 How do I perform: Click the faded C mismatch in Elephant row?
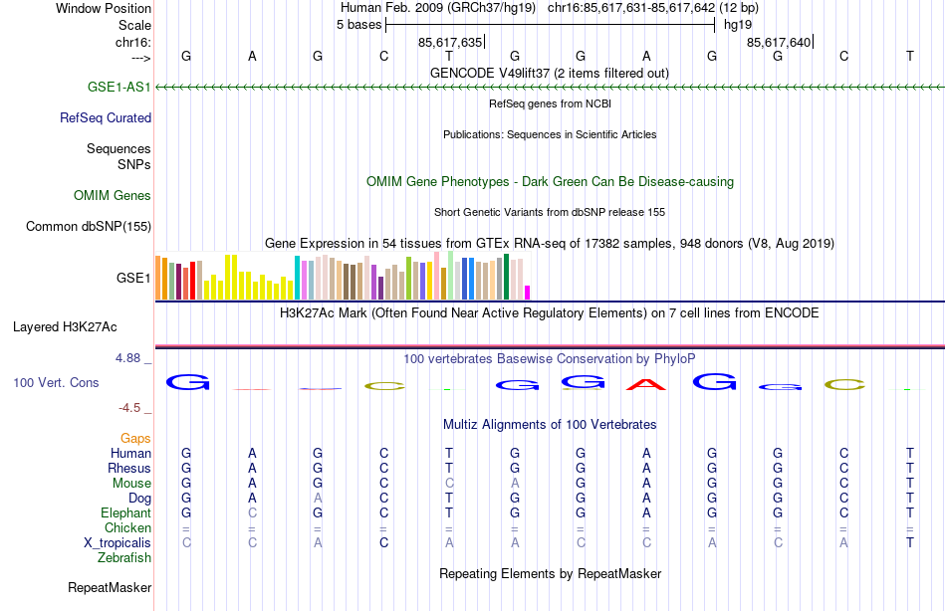[x=252, y=512]
